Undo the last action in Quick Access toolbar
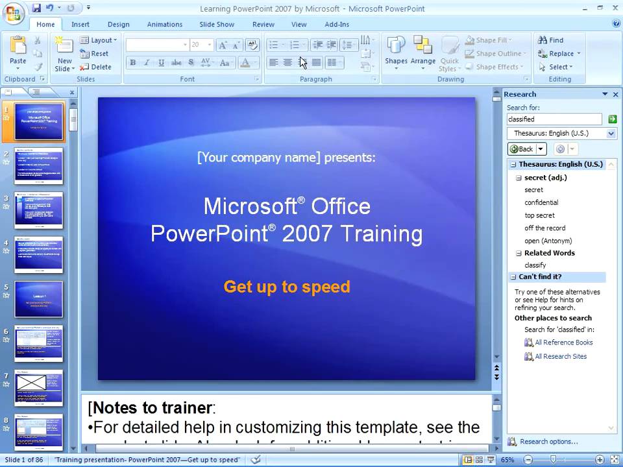 click(50, 8)
